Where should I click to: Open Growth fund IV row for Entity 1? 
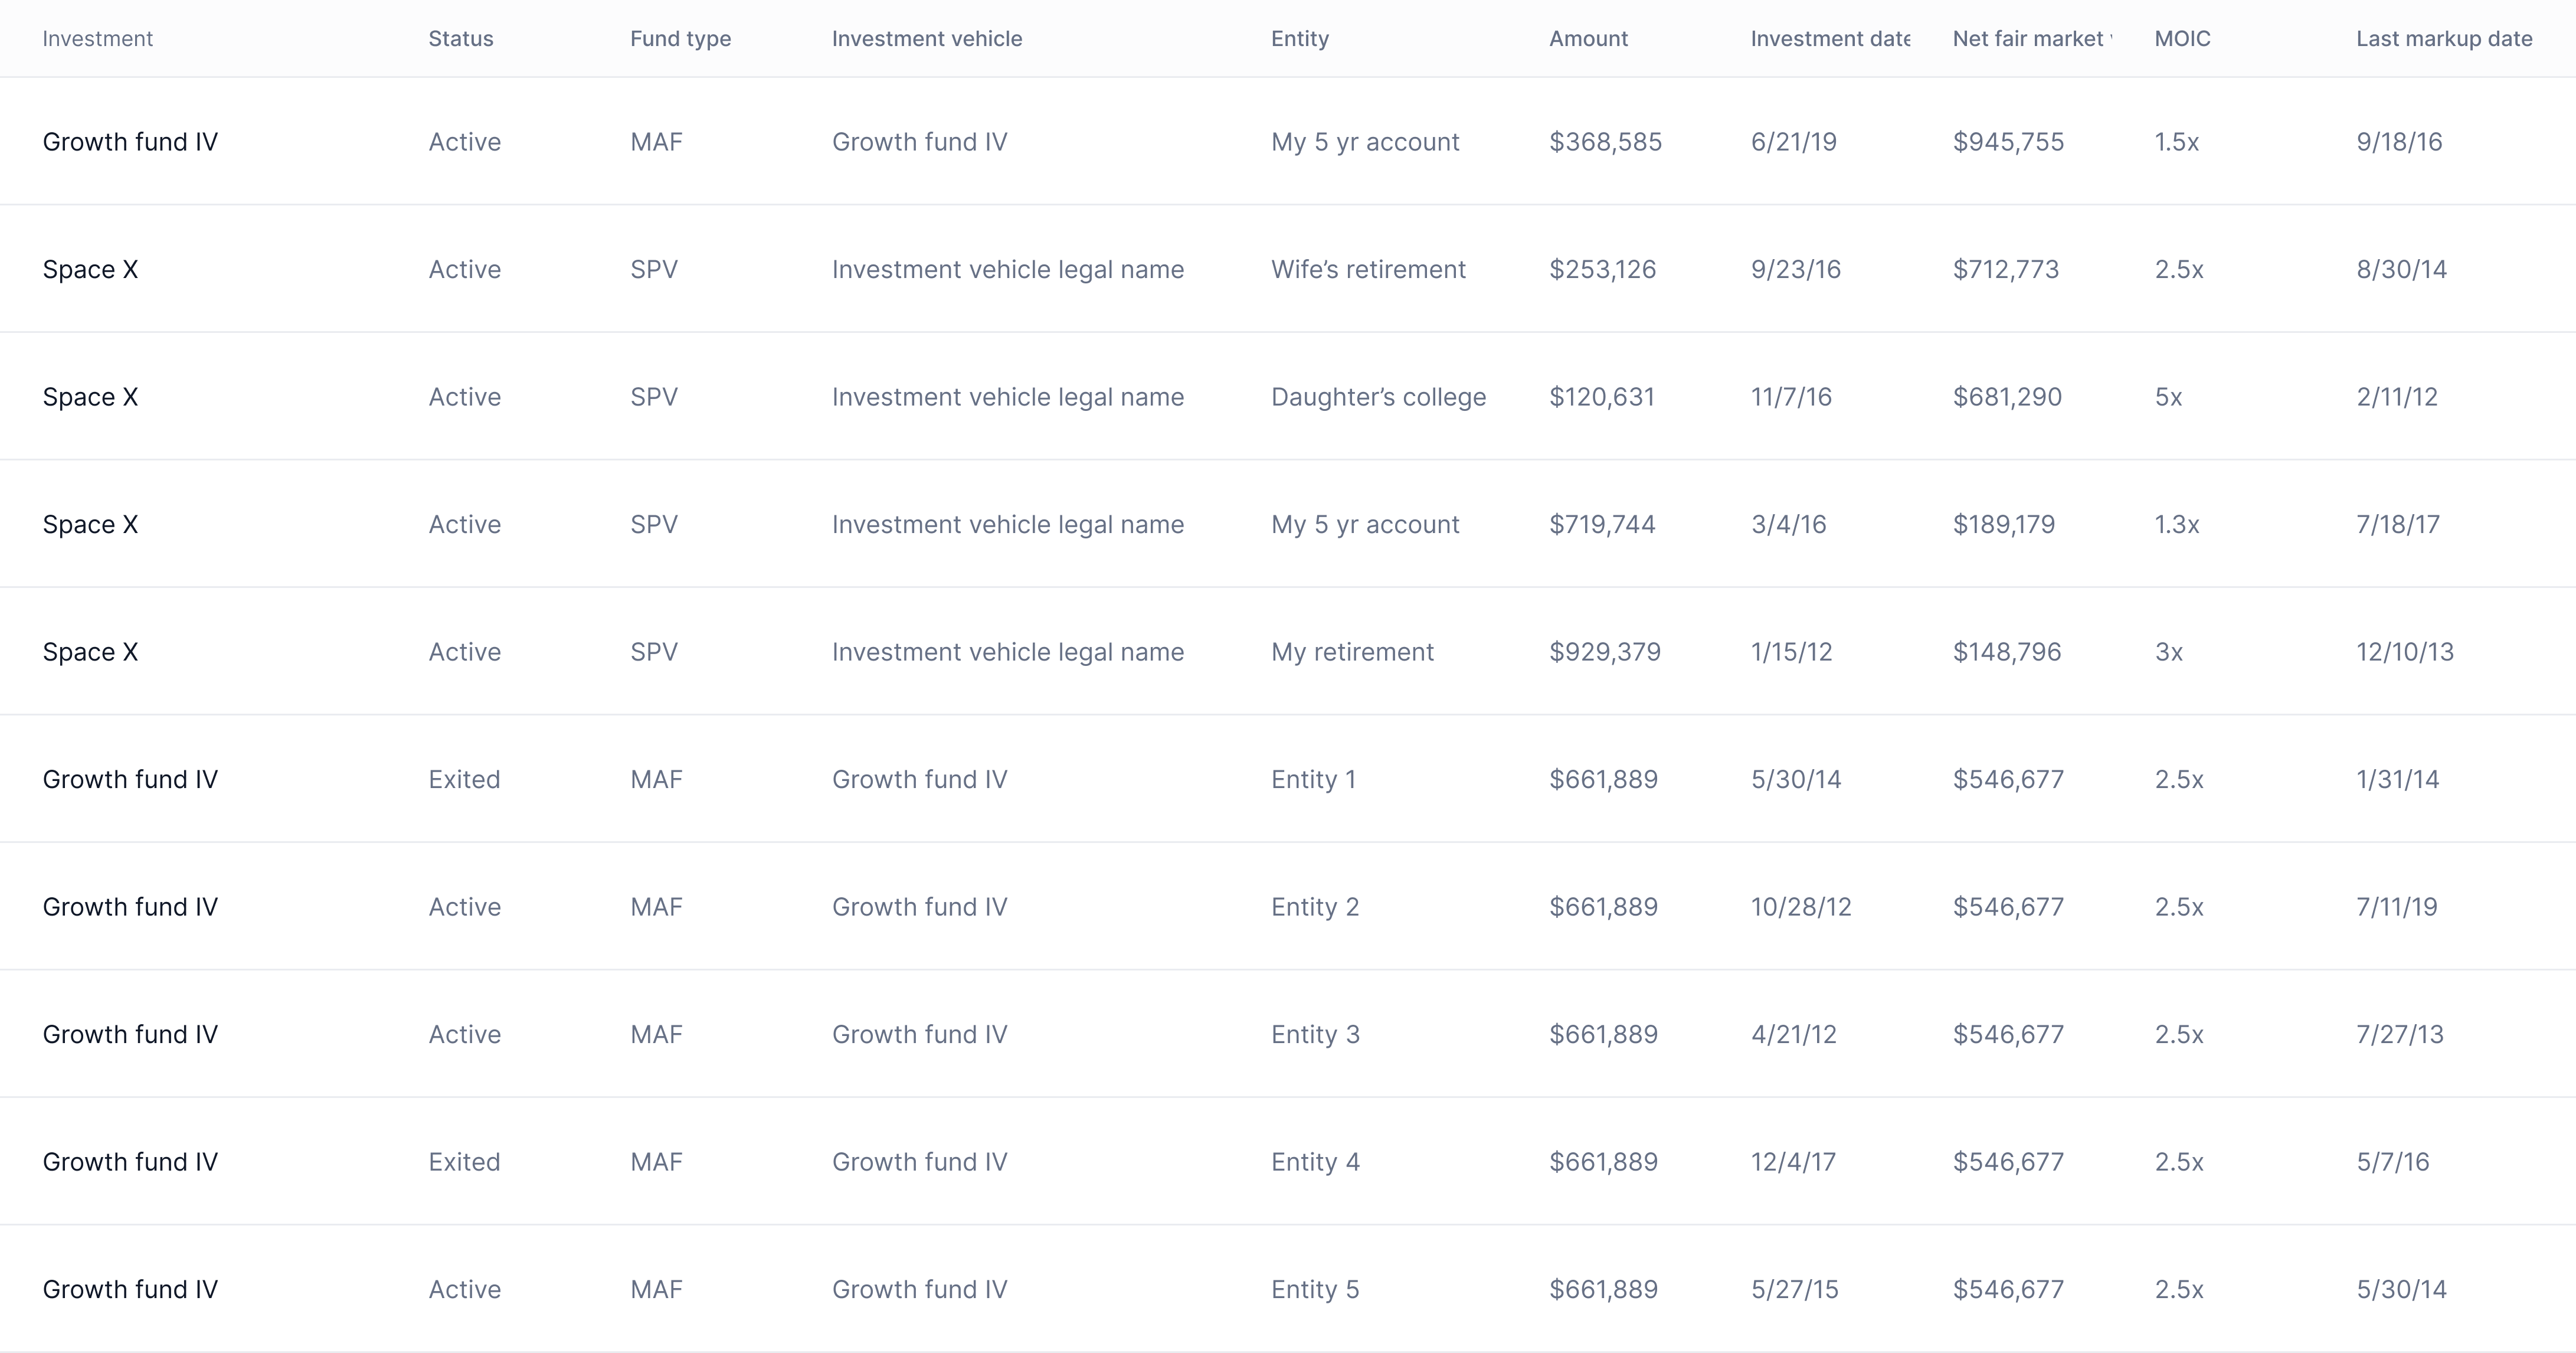click(130, 779)
